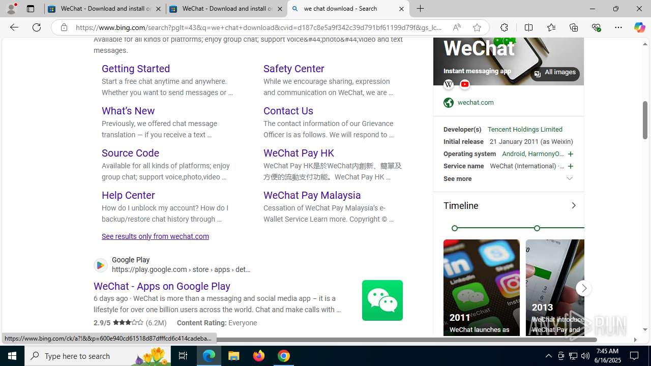This screenshot has width=651, height=366.
Task: Click the address bar URL field
Action: pyautogui.click(x=259, y=27)
